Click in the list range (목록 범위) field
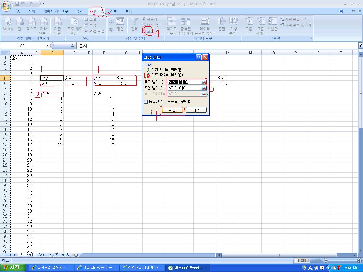This screenshot has width=363, height=272. (x=184, y=82)
